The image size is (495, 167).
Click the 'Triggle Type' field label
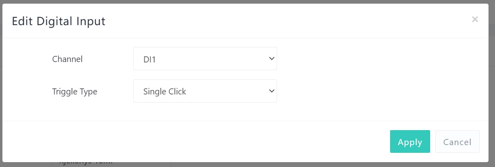(x=75, y=92)
